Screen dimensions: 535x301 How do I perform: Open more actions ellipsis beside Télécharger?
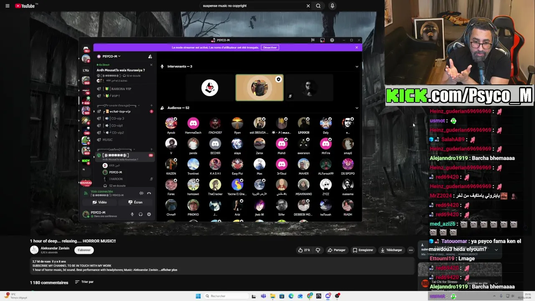tap(410, 250)
